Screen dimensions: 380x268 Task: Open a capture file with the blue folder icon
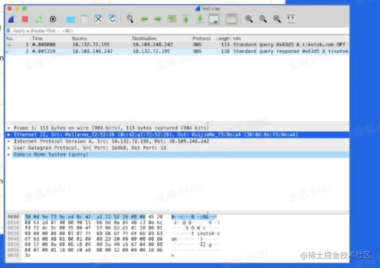[x=70, y=20]
